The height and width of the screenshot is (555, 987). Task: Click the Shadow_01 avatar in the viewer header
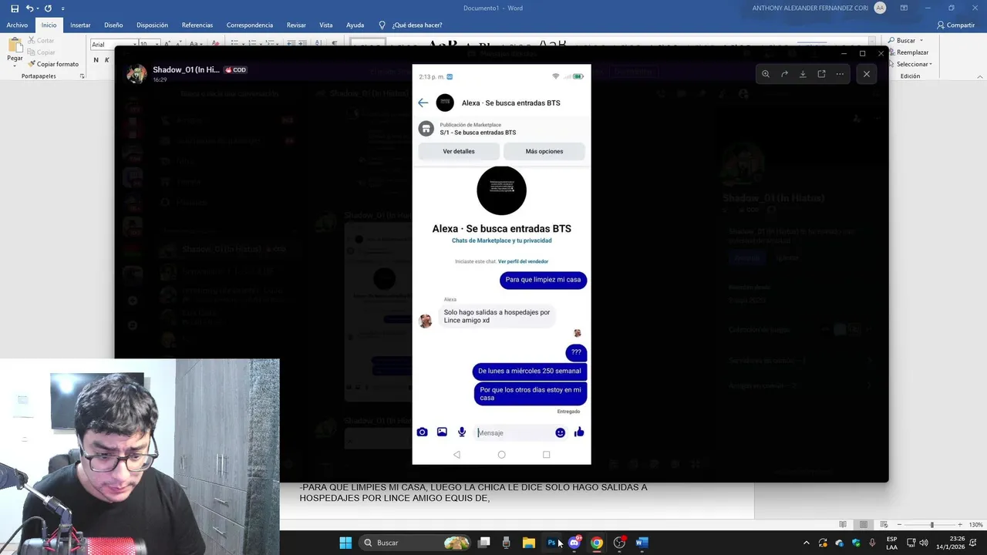(136, 73)
